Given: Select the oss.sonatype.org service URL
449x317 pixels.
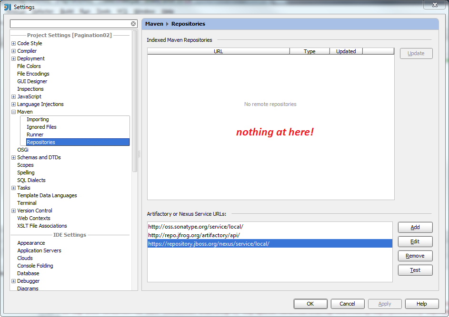Looking at the screenshot, I should point(195,227).
